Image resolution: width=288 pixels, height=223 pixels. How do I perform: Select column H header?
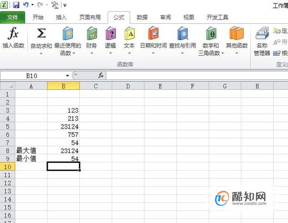257,86
